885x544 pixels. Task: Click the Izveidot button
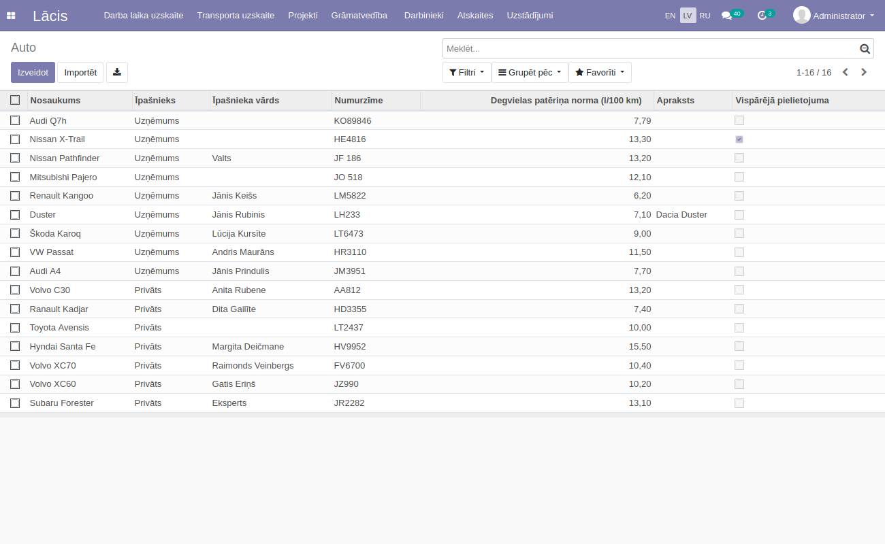pos(33,72)
